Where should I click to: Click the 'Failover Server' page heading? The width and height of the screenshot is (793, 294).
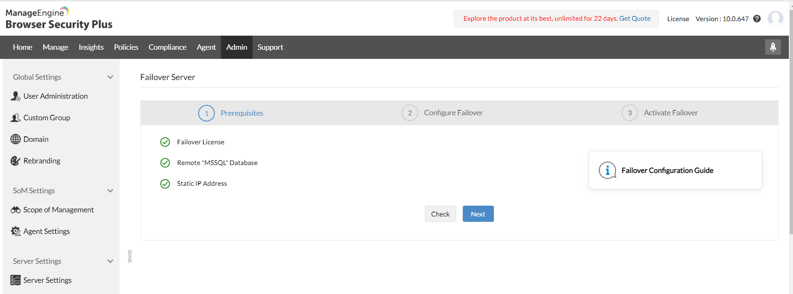pyautogui.click(x=167, y=77)
